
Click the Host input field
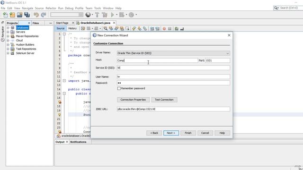click(x=157, y=60)
